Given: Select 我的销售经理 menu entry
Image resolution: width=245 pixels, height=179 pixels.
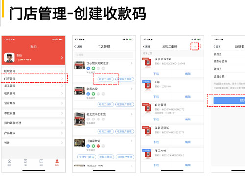Looking at the screenshot, I should pyautogui.click(x=33, y=123).
